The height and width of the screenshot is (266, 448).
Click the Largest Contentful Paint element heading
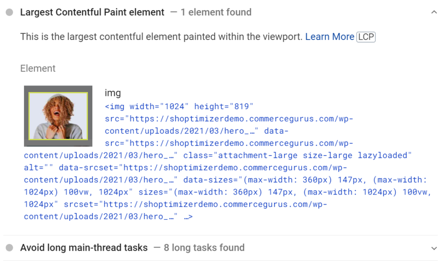click(x=92, y=12)
